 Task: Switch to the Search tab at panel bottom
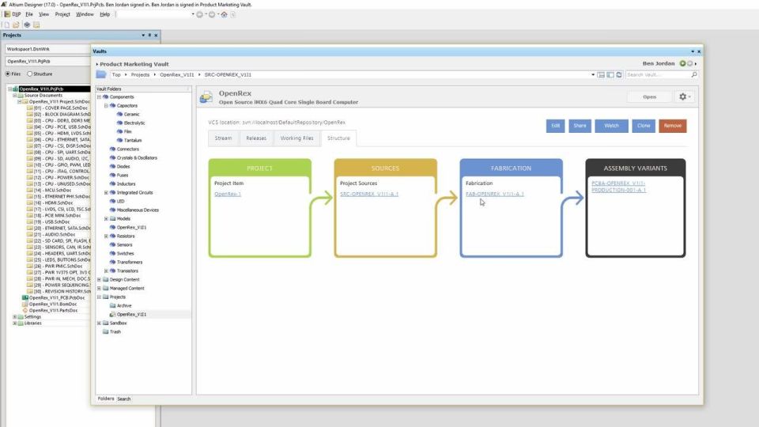click(x=124, y=399)
